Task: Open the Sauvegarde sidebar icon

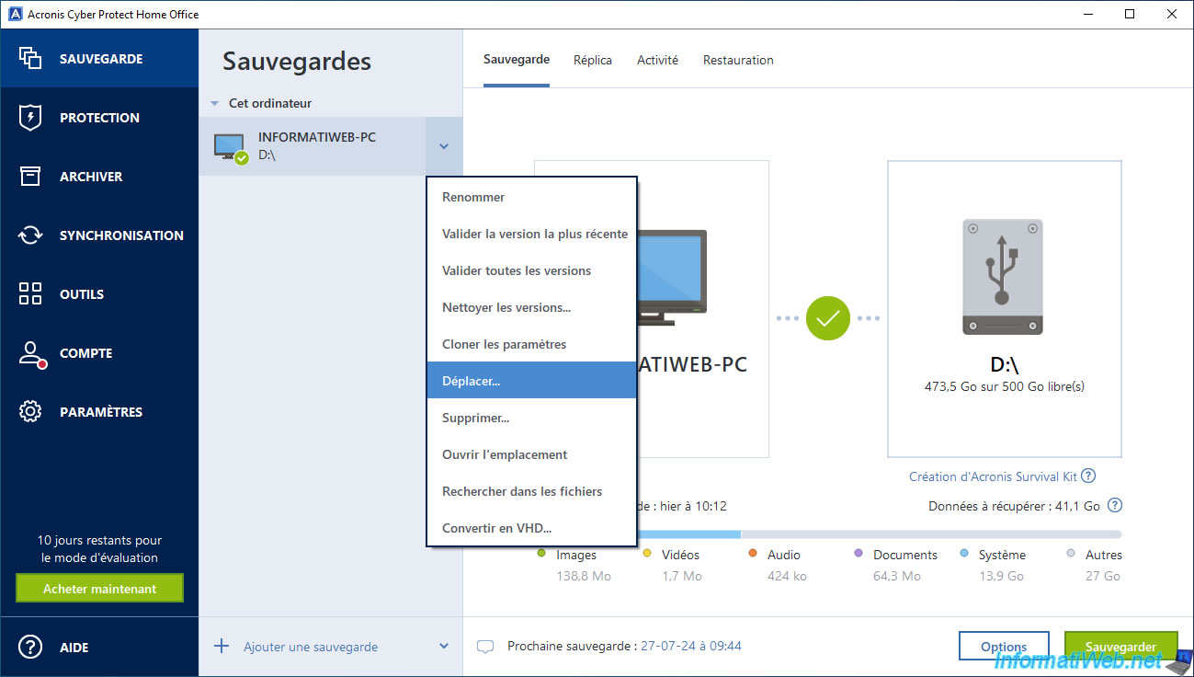Action: [x=30, y=58]
